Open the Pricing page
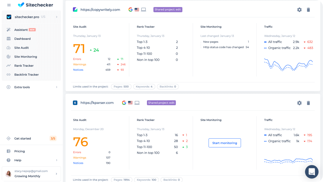This screenshot has height=182, width=323. 19,151
